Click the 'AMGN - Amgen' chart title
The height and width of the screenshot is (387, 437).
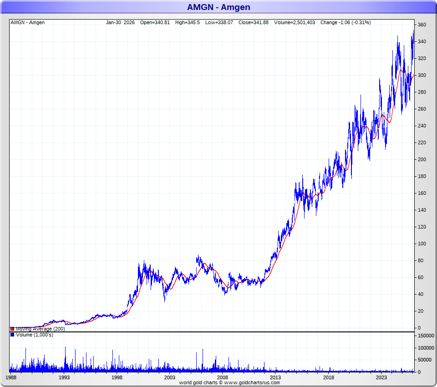218,7
